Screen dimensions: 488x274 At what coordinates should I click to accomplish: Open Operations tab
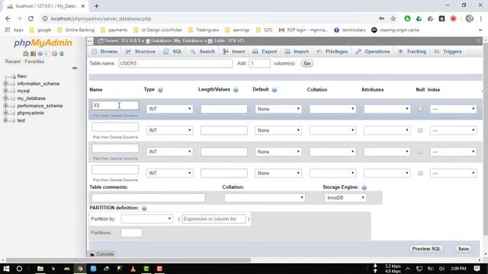(x=373, y=52)
